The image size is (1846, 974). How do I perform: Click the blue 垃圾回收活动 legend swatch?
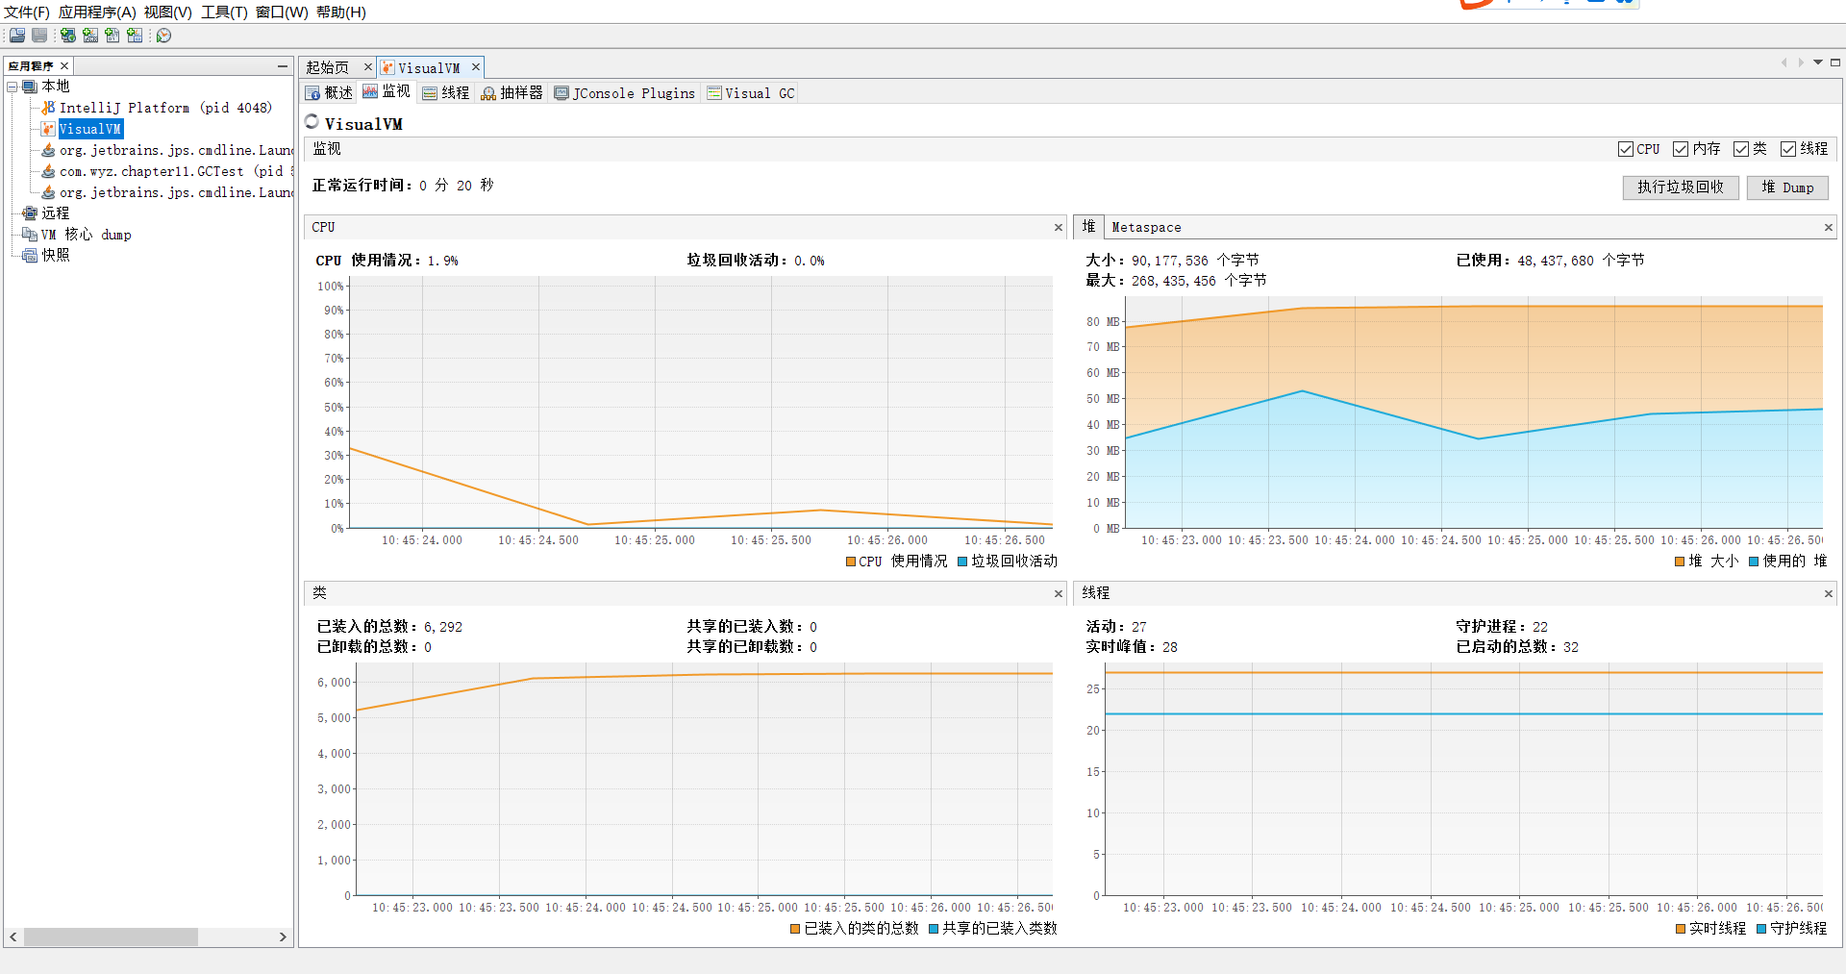point(962,562)
